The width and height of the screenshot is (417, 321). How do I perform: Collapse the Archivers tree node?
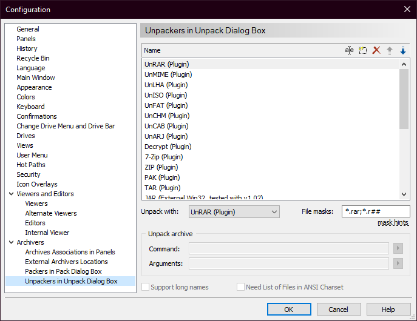(11, 242)
